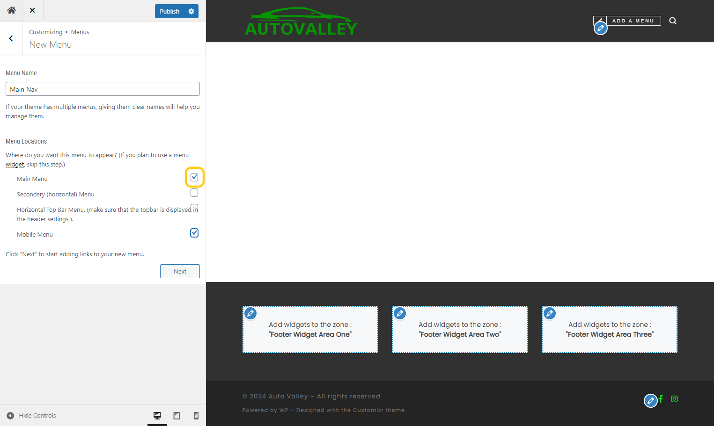Click 'Customizing' breadcrumb text
Viewport: 714px width, 426px height.
45,32
